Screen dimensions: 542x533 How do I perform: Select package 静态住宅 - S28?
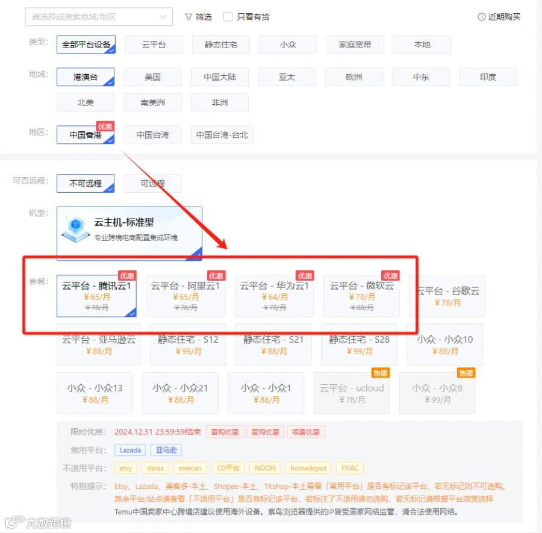(x=359, y=344)
